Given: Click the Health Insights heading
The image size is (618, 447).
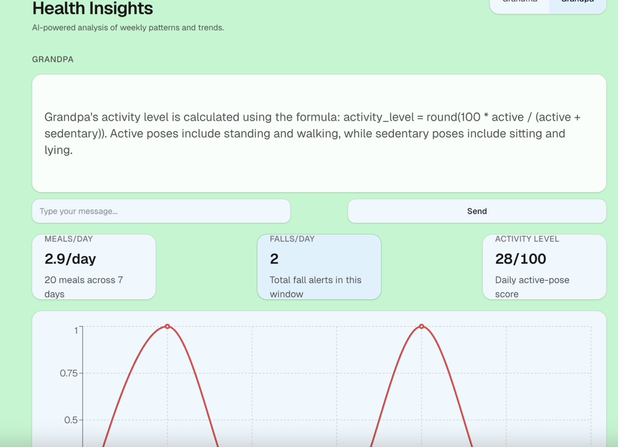Looking at the screenshot, I should click(93, 8).
